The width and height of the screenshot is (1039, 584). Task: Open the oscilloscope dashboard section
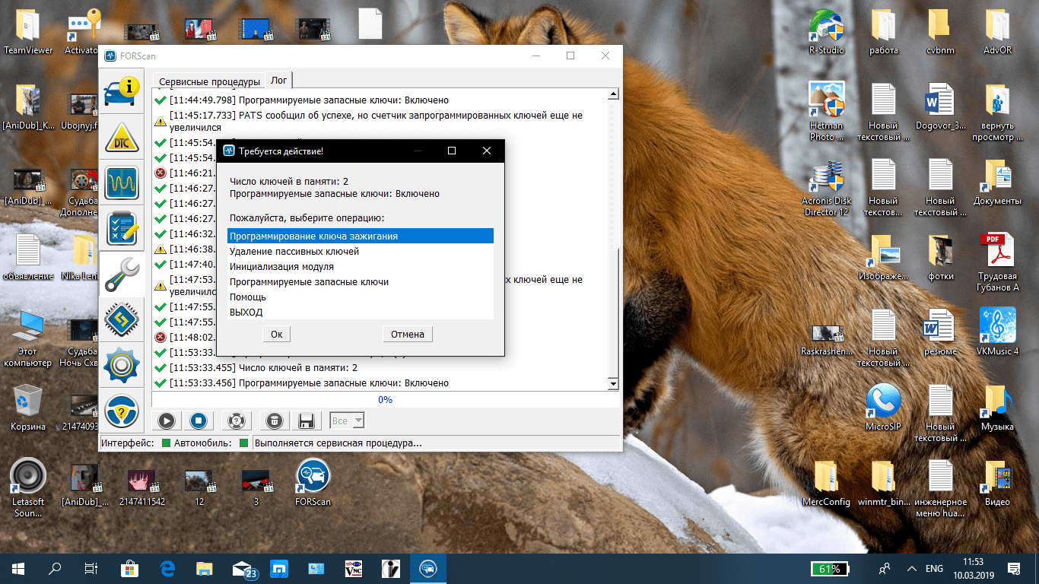click(x=122, y=184)
